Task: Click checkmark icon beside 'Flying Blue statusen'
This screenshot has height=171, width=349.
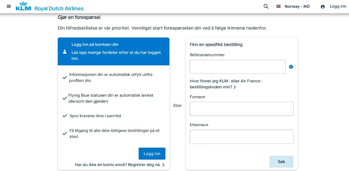Action: coord(65,98)
